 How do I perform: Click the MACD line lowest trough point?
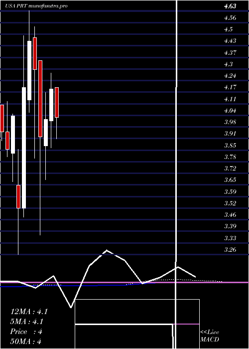pyautogui.click(x=71, y=308)
